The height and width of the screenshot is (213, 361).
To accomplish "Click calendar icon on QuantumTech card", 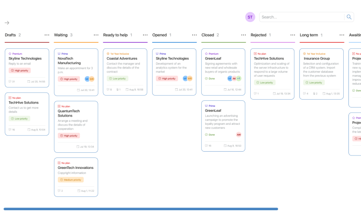I will (78, 146).
